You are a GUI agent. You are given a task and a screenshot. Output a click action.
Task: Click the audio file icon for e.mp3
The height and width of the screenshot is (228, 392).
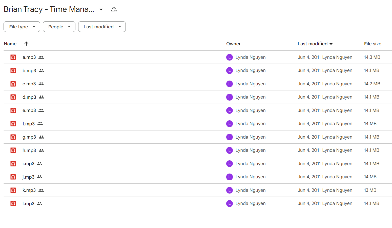tap(13, 110)
